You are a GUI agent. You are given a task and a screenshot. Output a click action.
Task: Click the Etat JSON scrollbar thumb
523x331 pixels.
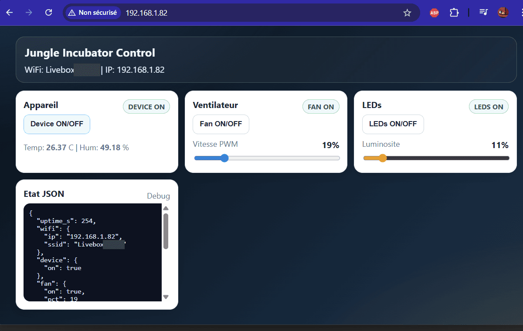[166, 231]
